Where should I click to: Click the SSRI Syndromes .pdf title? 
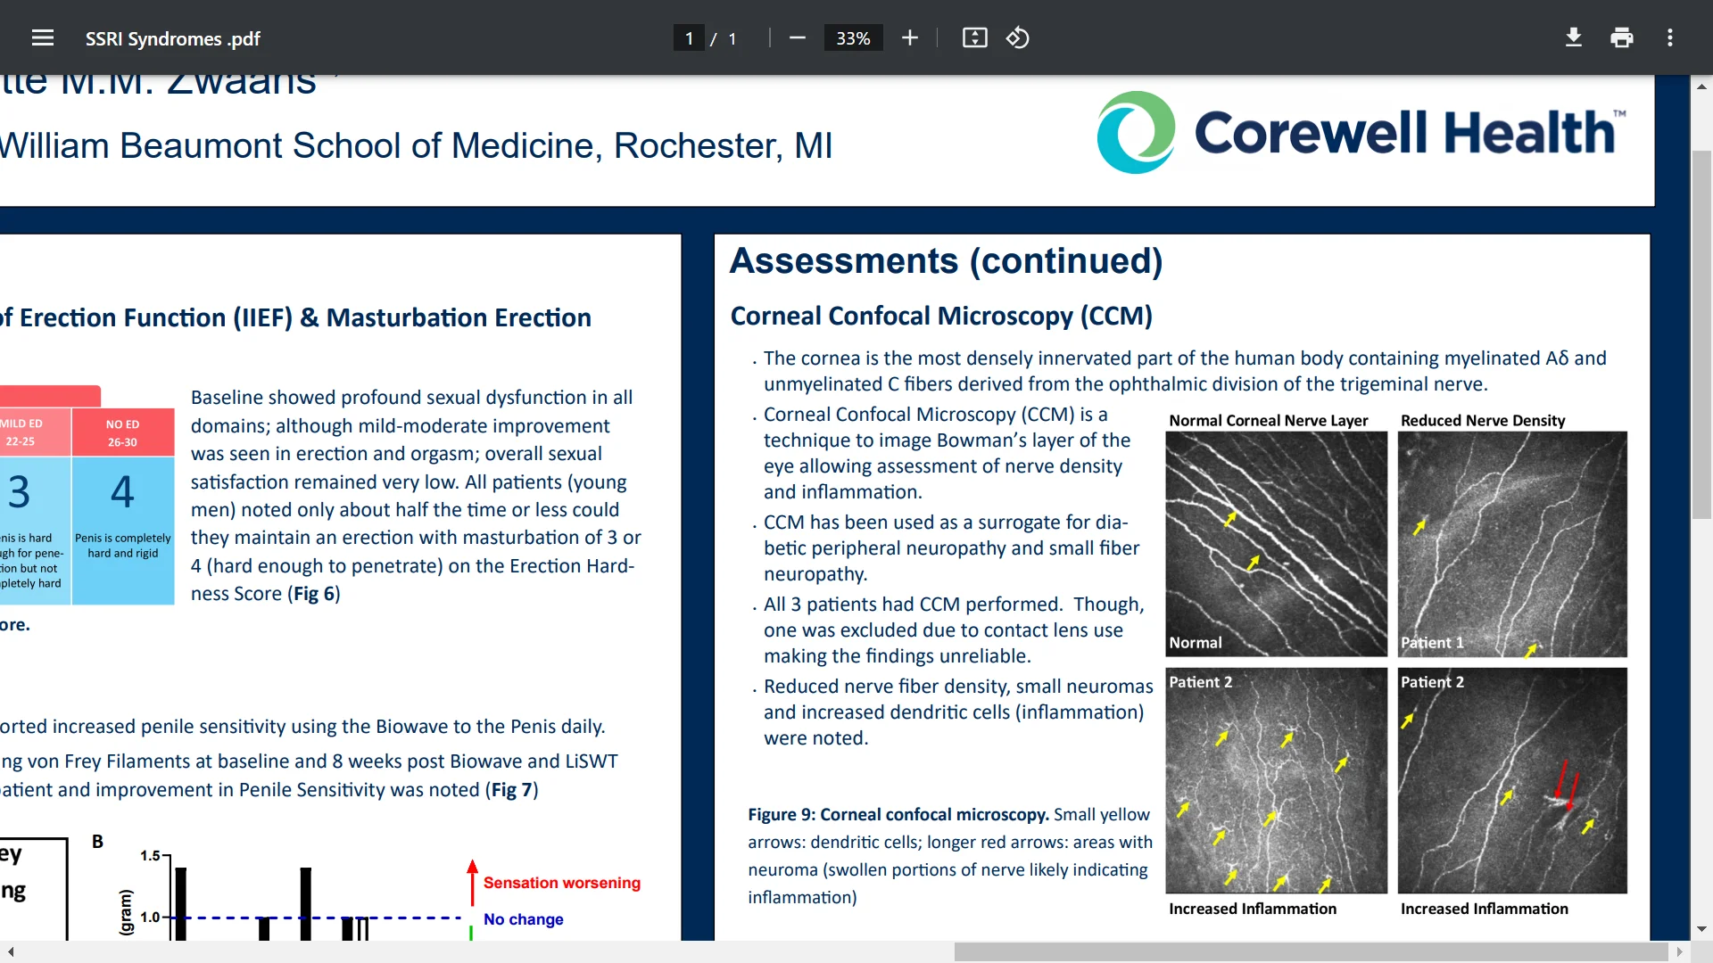(172, 38)
